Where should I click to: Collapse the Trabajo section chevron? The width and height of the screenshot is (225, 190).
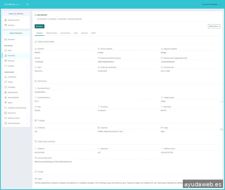coord(222,130)
